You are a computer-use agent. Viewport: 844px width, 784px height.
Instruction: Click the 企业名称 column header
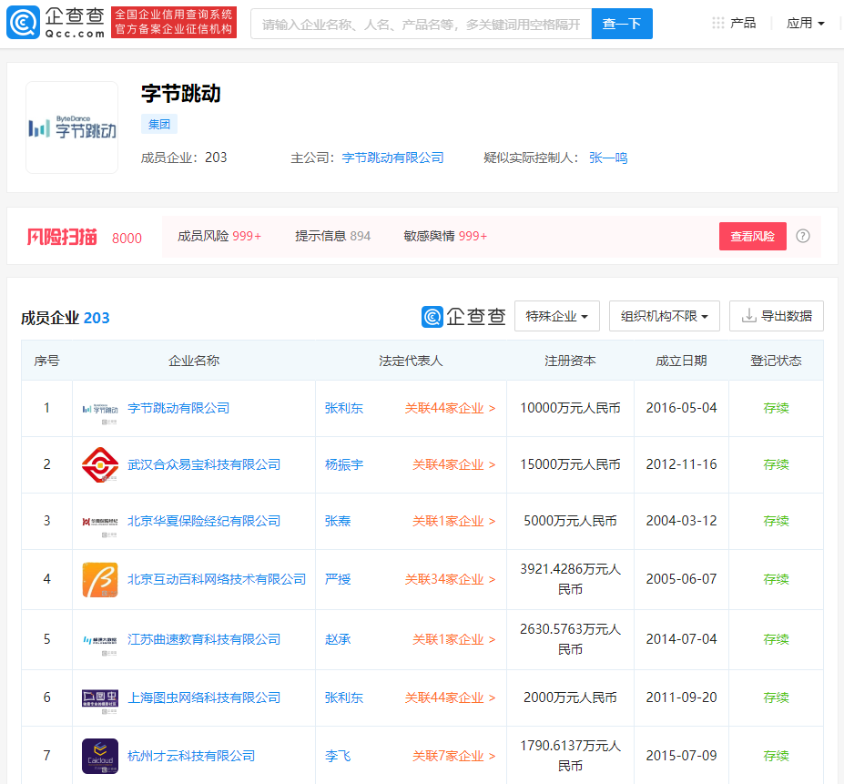coord(194,361)
